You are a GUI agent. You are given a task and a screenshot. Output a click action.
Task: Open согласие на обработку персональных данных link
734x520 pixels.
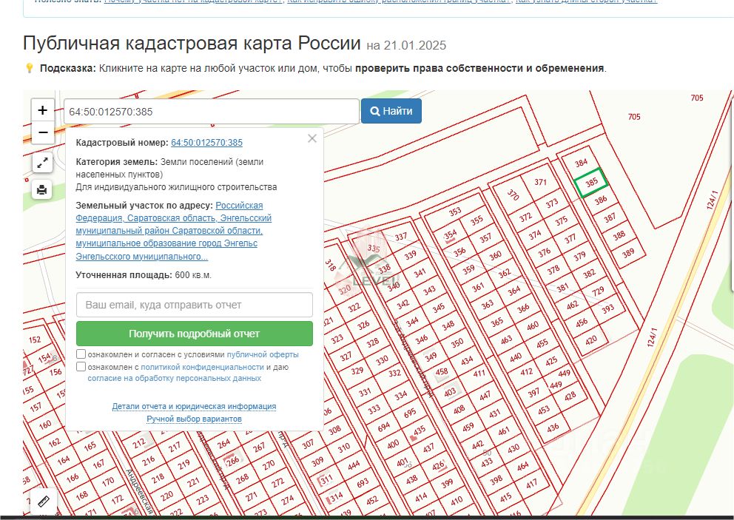[x=174, y=378]
